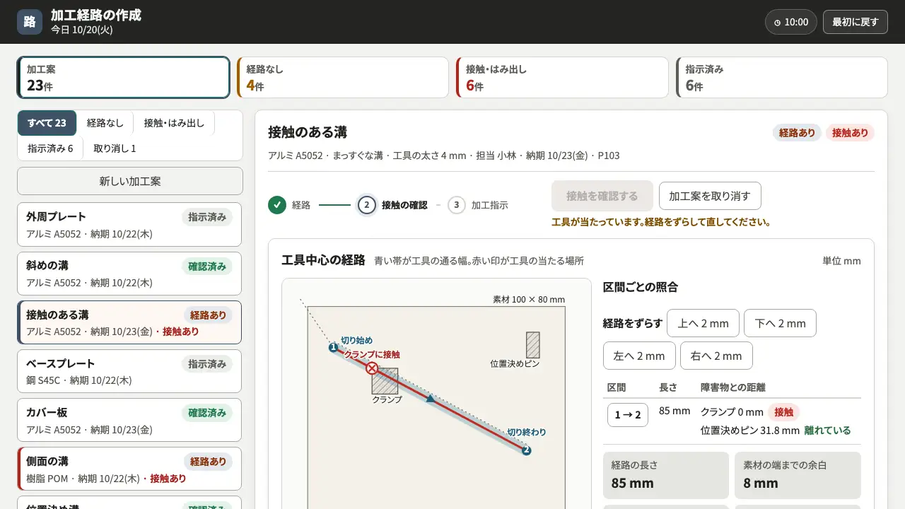
Task: Open 側面の溝 in the list
Action: click(129, 469)
